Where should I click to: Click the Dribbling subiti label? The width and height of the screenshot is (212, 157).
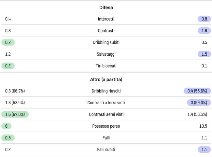(106, 42)
